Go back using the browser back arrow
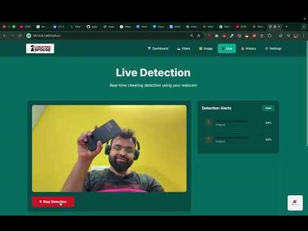 click(x=4, y=36)
